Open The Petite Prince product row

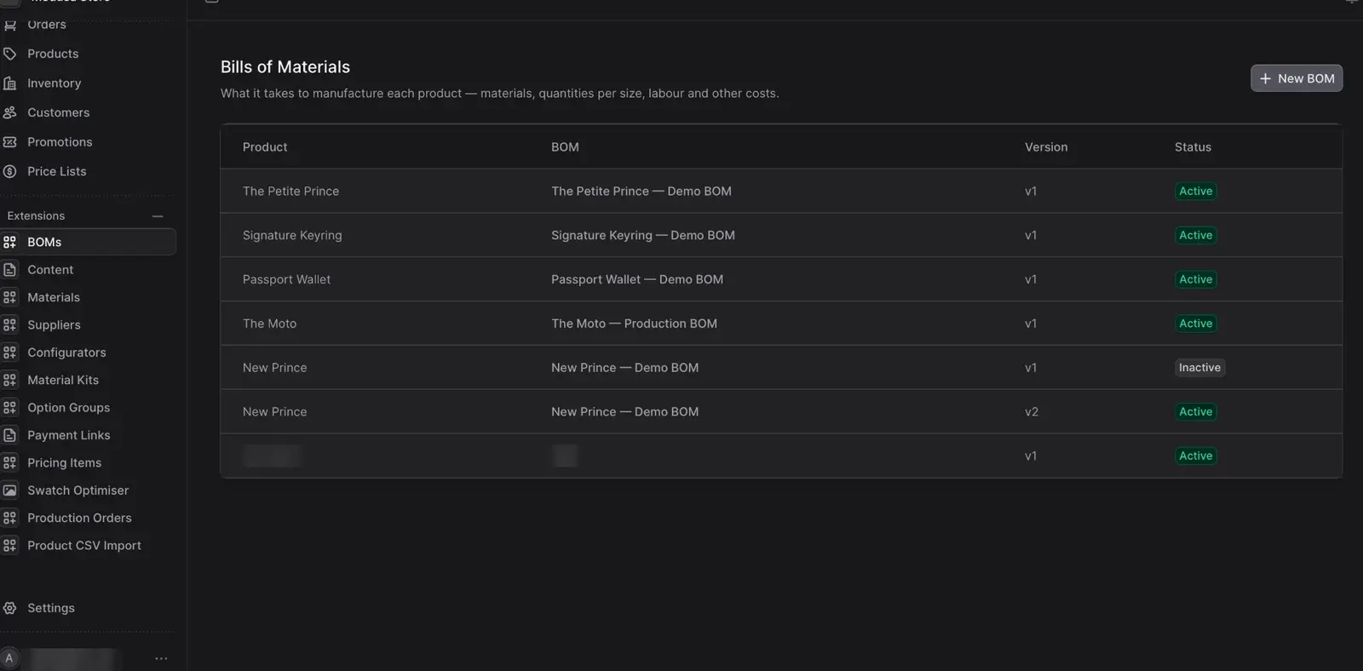(x=781, y=192)
